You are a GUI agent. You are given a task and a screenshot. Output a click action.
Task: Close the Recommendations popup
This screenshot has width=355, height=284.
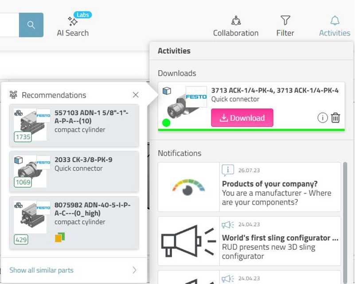(136, 95)
